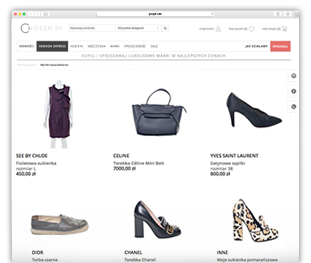Click the Fioletowa sukienka product title
This screenshot has width=311, height=263.
(37, 163)
